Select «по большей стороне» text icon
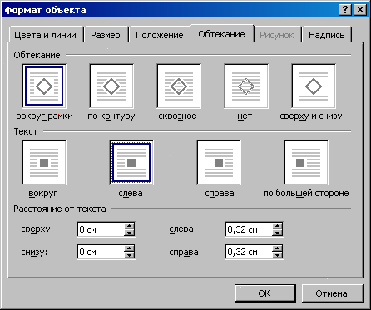The height and width of the screenshot is (310, 371). 306,163
